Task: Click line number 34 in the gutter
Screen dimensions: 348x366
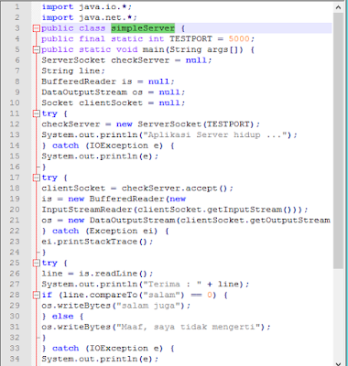Action: [x=15, y=359]
